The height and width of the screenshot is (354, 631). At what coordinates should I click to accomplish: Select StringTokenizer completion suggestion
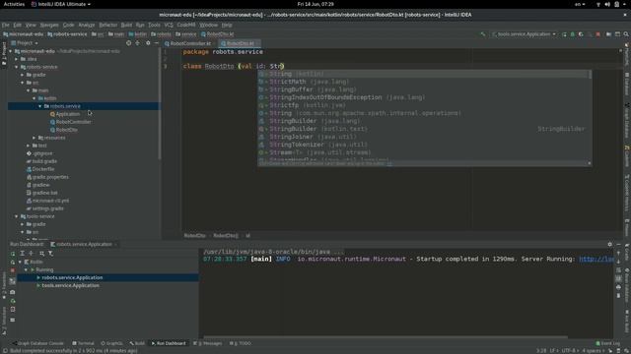point(422,145)
